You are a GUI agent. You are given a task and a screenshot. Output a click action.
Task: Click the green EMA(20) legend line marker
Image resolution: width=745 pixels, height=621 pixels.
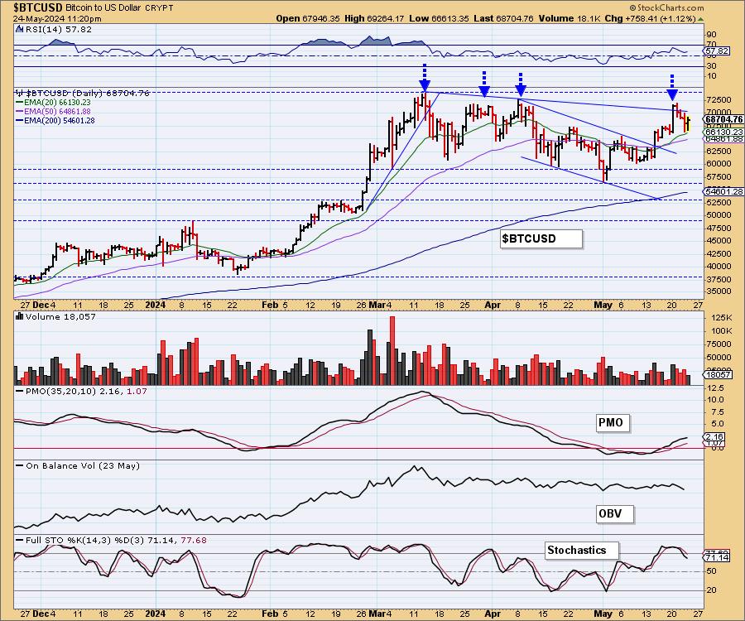point(20,103)
